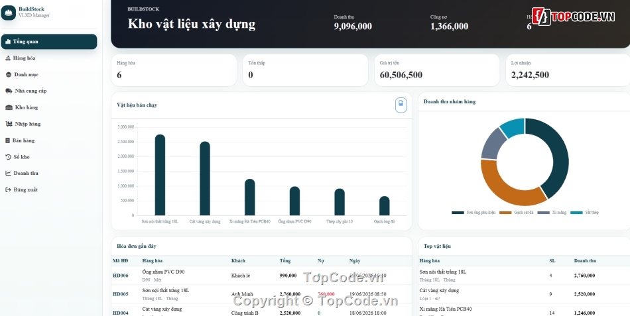Image resolution: width=630 pixels, height=316 pixels.
Task: Click customer name Khách lẻ
Action: pos(241,276)
